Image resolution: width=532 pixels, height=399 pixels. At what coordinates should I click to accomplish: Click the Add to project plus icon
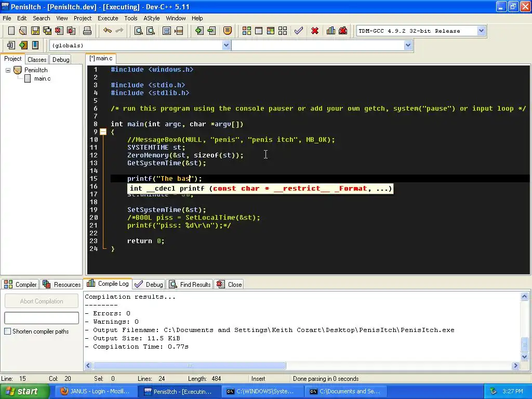pos(199,31)
